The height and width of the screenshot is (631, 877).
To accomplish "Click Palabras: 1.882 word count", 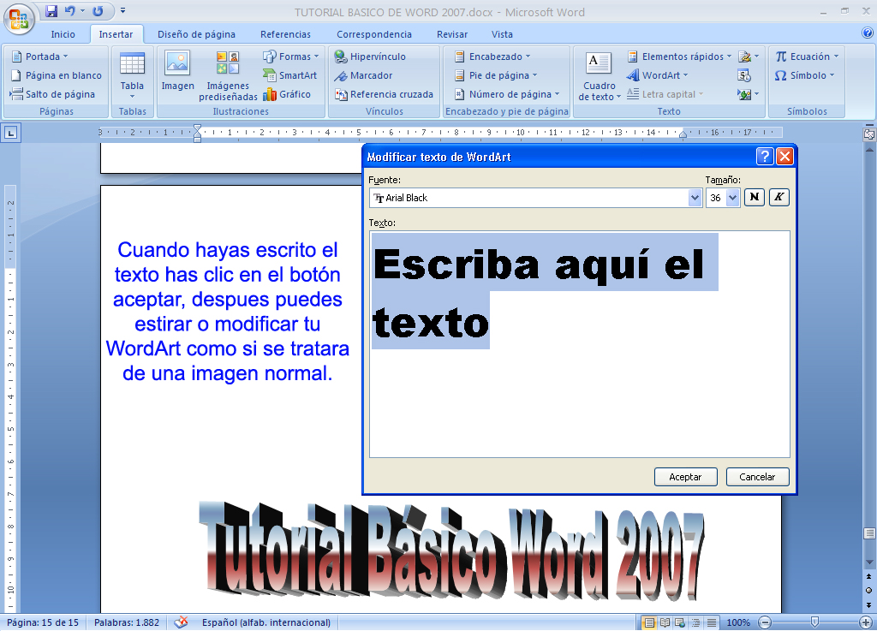I will coord(127,622).
